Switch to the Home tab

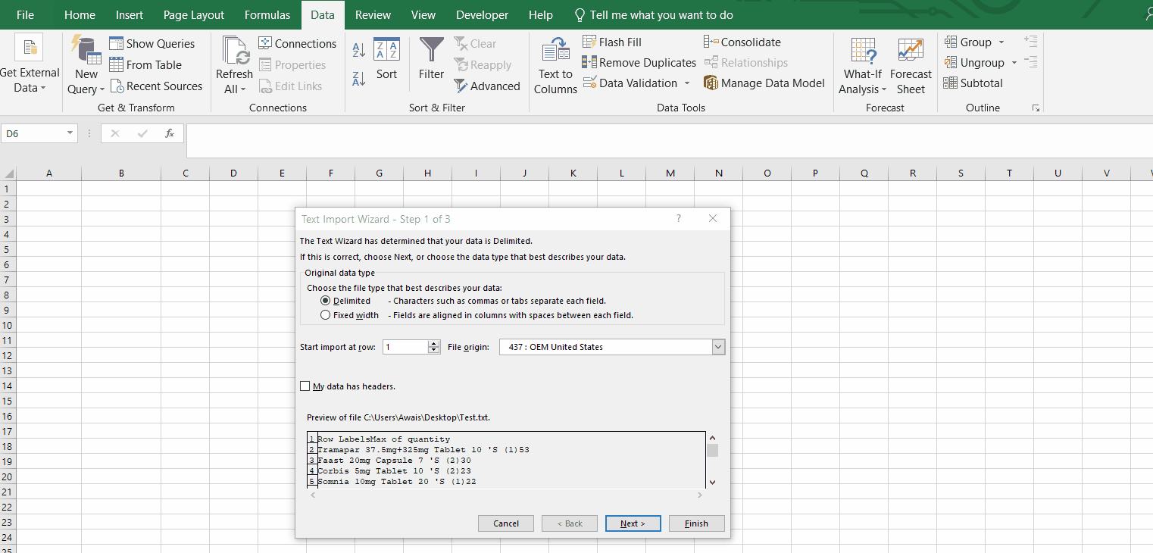coord(80,14)
